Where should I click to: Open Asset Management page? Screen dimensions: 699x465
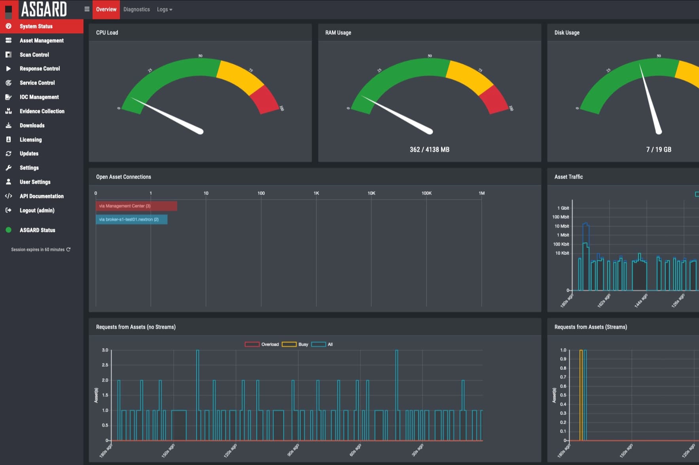(x=42, y=40)
